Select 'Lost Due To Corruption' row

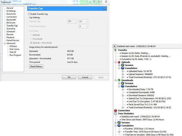[x=147, y=102]
